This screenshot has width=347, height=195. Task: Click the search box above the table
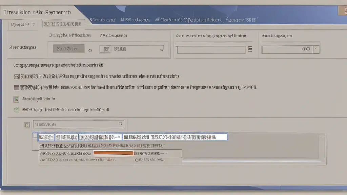(x=79, y=124)
